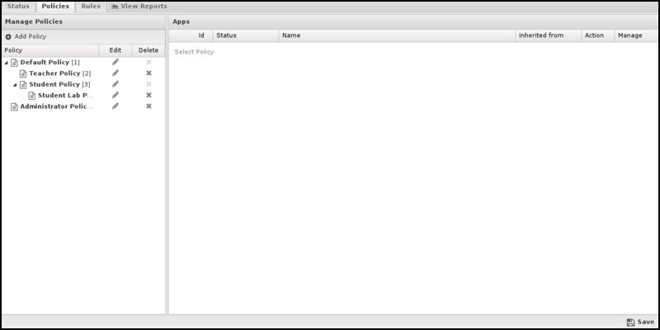The height and width of the screenshot is (330, 660).
Task: Delete the Student Lab policy
Action: (148, 95)
